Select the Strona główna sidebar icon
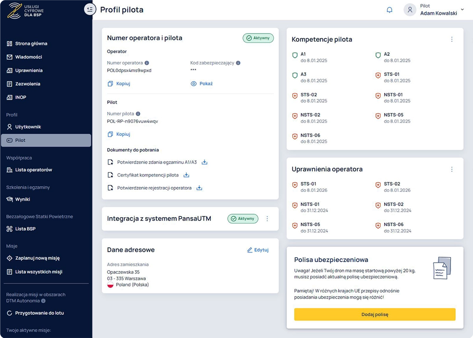This screenshot has width=473, height=338. coord(9,43)
